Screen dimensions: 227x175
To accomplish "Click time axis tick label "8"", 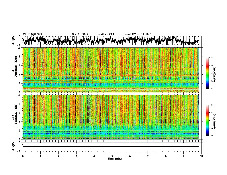I will (x=166, y=156).
